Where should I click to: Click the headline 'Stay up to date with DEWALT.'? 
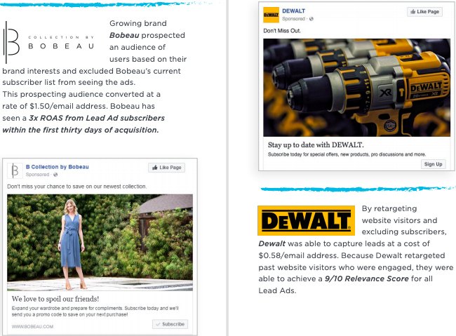(x=316, y=145)
